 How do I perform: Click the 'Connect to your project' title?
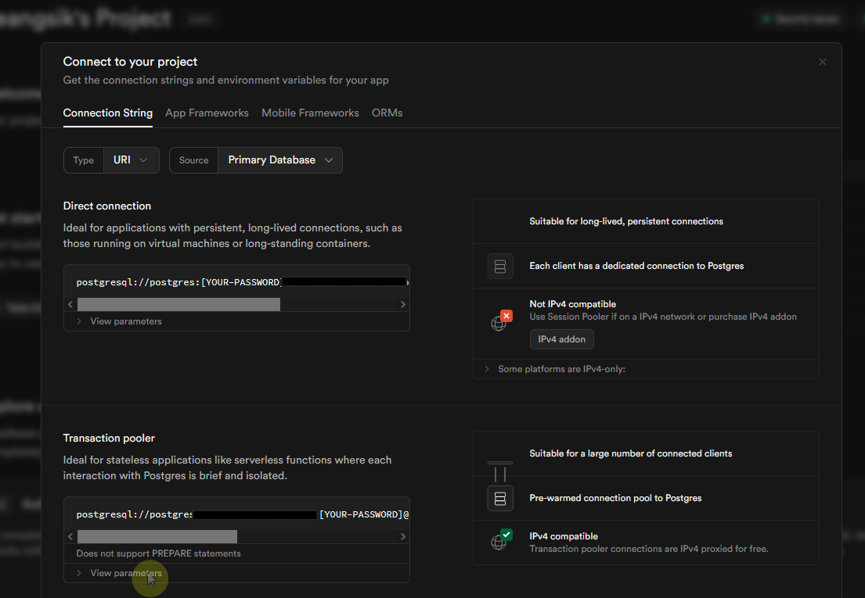click(x=130, y=62)
